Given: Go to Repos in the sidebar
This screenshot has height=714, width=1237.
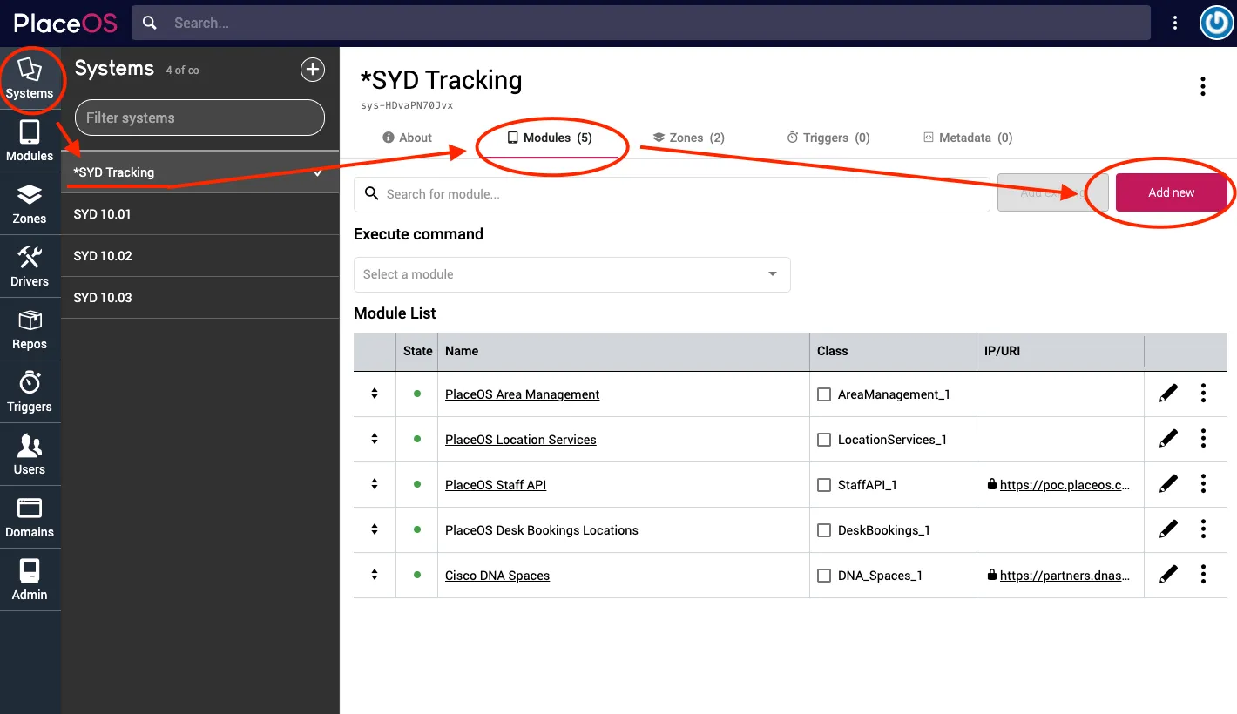Looking at the screenshot, I should (30, 329).
